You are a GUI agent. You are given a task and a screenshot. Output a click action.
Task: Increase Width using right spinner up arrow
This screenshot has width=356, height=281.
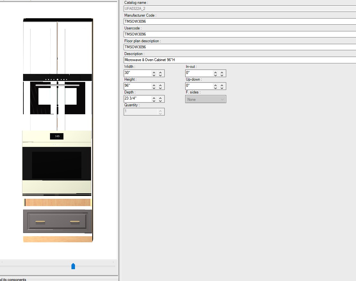pos(161,72)
